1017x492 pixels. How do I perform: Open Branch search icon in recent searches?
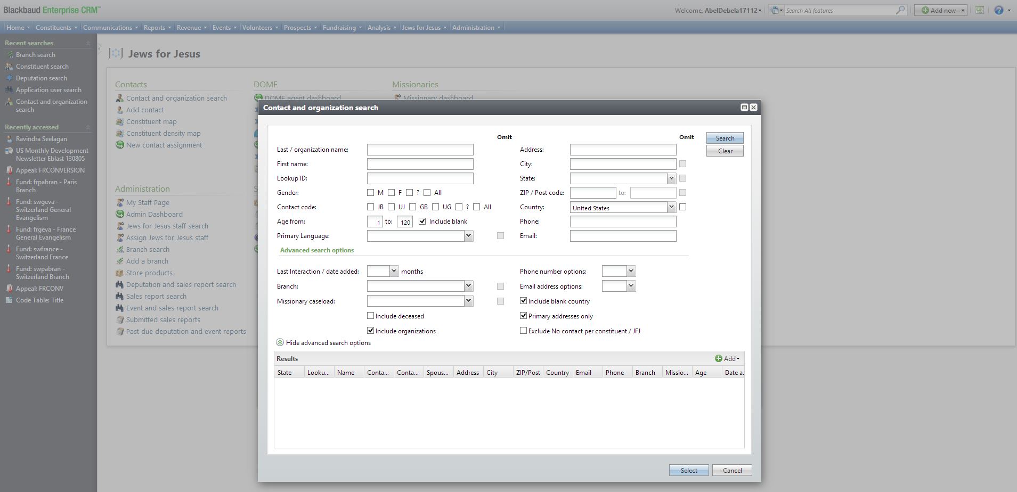9,54
